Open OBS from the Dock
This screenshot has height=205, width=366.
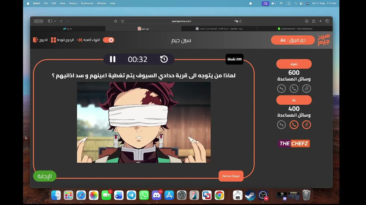tap(263, 195)
